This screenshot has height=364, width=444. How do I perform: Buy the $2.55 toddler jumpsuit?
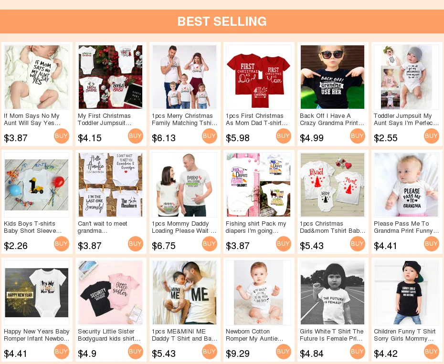(x=432, y=136)
